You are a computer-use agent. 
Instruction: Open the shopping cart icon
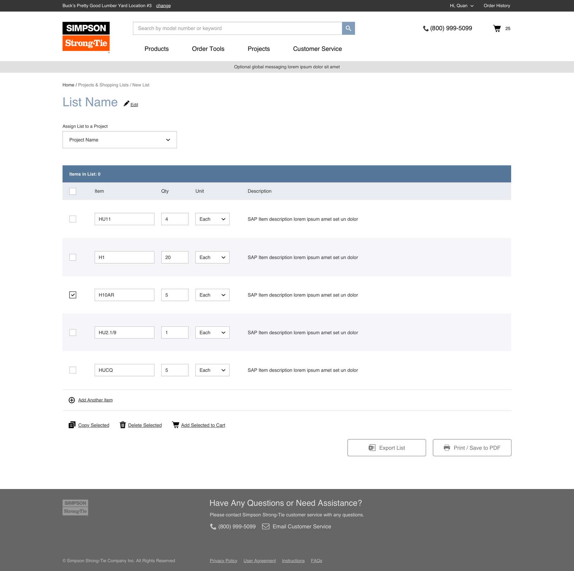pos(497,28)
